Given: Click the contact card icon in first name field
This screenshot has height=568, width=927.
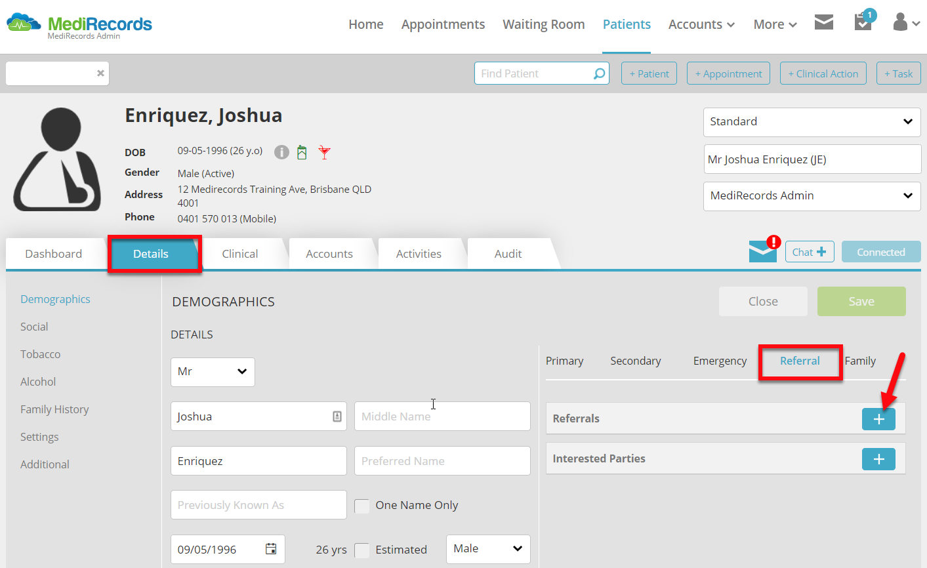Looking at the screenshot, I should [337, 416].
